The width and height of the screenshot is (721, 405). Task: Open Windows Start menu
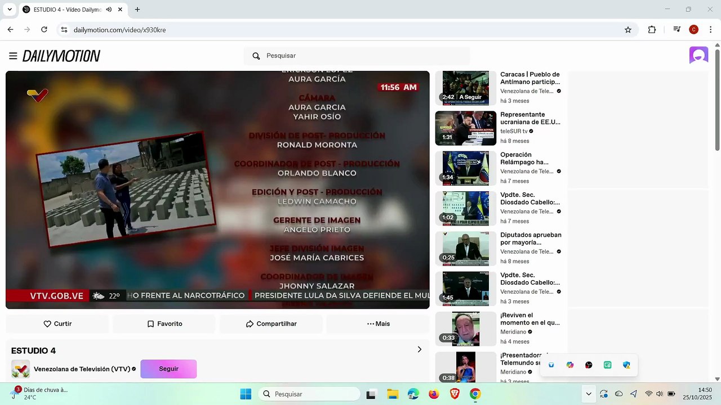point(246,394)
